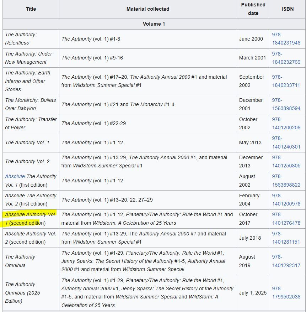The image size is (306, 312).
Task: Open ISBN link 978-1840231946
Action: click(x=286, y=39)
